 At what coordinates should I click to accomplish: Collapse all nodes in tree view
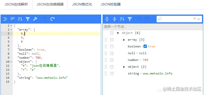(115, 19)
